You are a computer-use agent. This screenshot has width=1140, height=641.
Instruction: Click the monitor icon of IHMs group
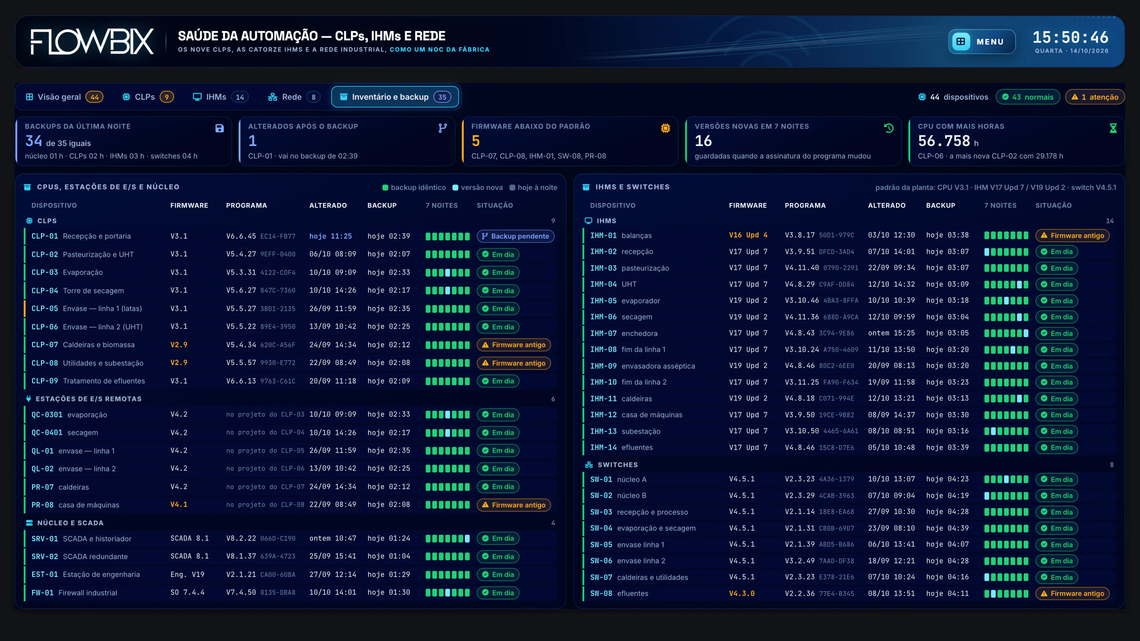click(x=588, y=221)
